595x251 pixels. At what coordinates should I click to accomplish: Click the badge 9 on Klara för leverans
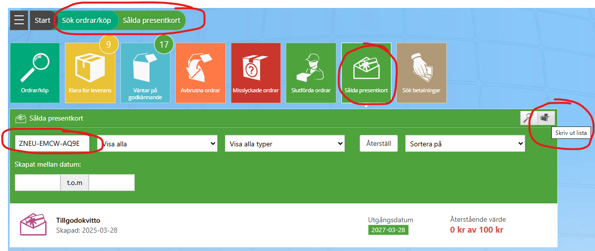click(x=109, y=45)
